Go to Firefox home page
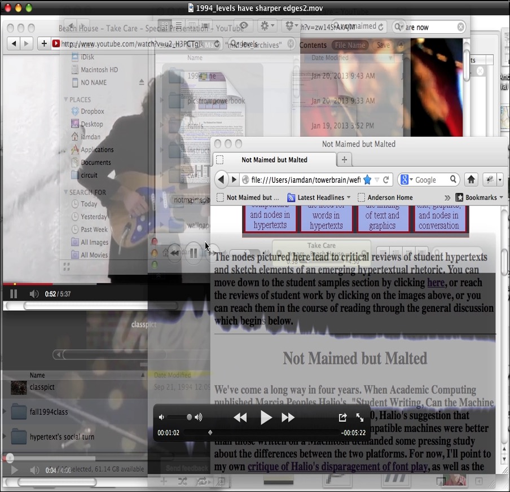510x492 pixels. coord(471,179)
